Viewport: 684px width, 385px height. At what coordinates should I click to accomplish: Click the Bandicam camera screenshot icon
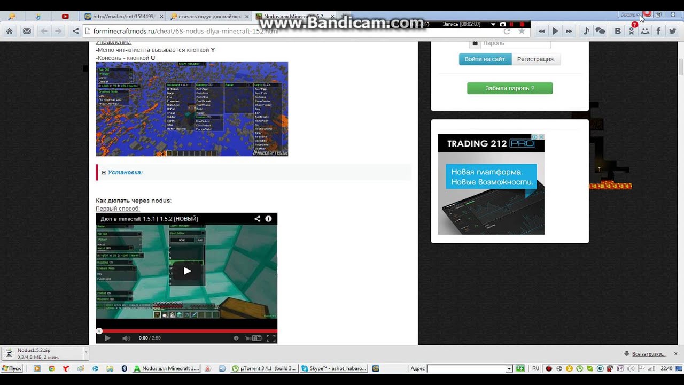(502, 24)
